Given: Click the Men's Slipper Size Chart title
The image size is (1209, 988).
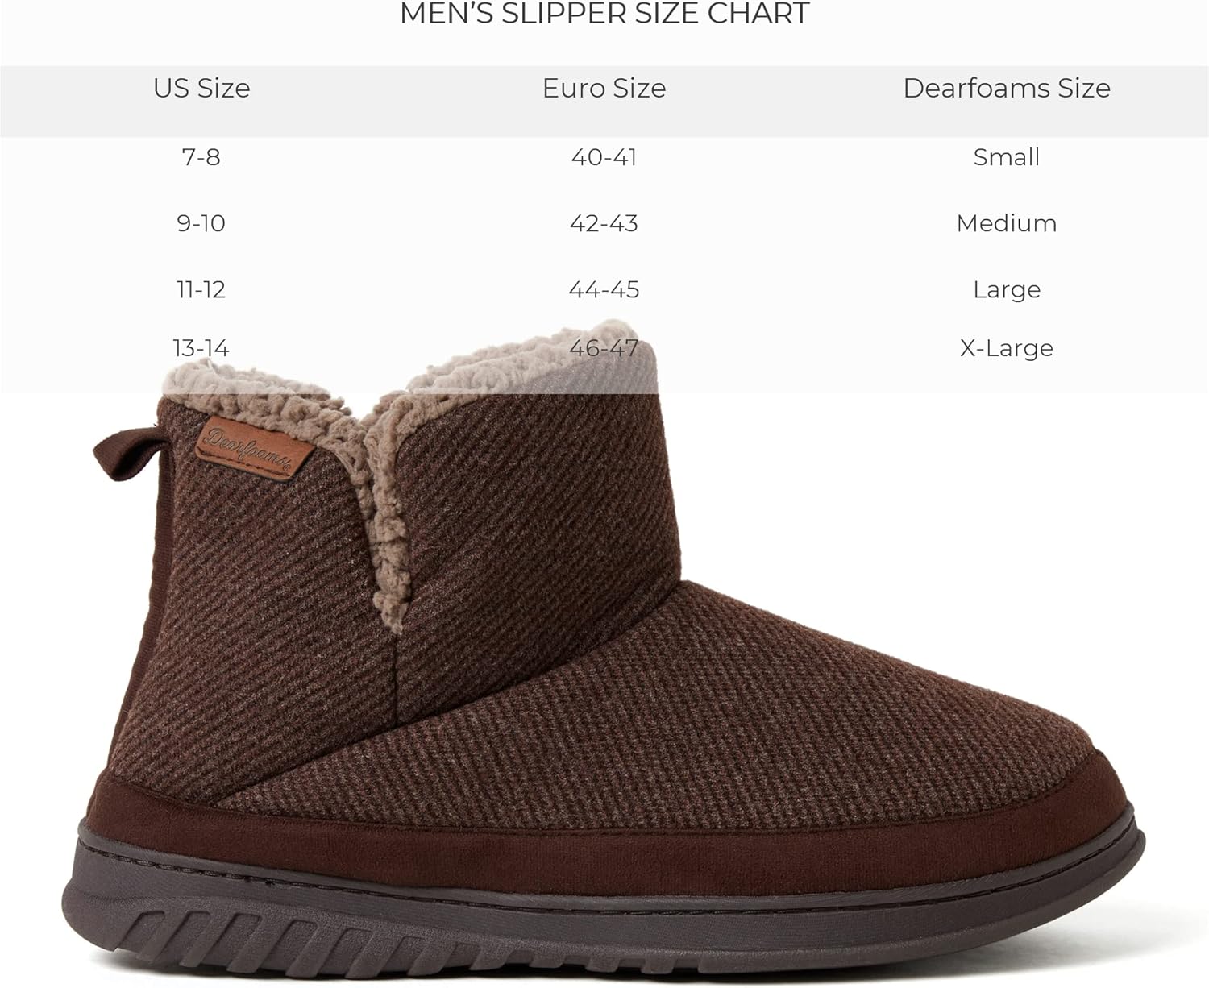Looking at the screenshot, I should (604, 14).
